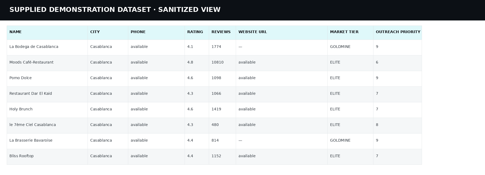Click outreach priority 9 in La Bodega row
This screenshot has height=175, width=485.
tap(377, 47)
